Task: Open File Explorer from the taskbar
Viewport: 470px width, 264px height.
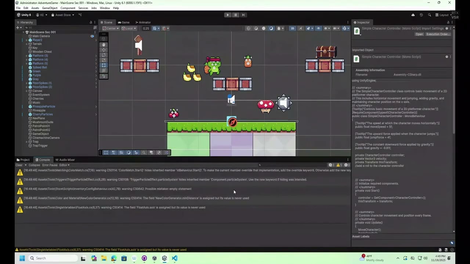Action: [x=104, y=258]
